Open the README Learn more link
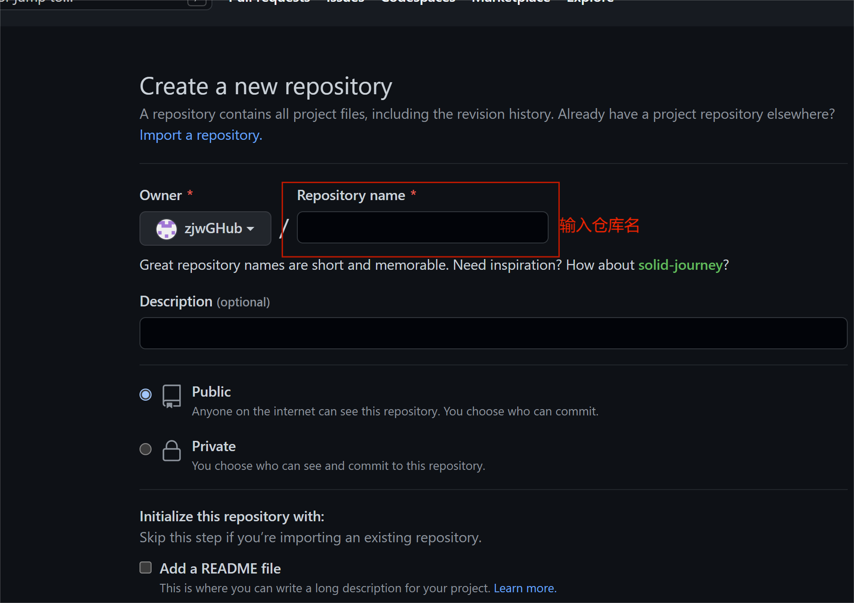 [525, 588]
